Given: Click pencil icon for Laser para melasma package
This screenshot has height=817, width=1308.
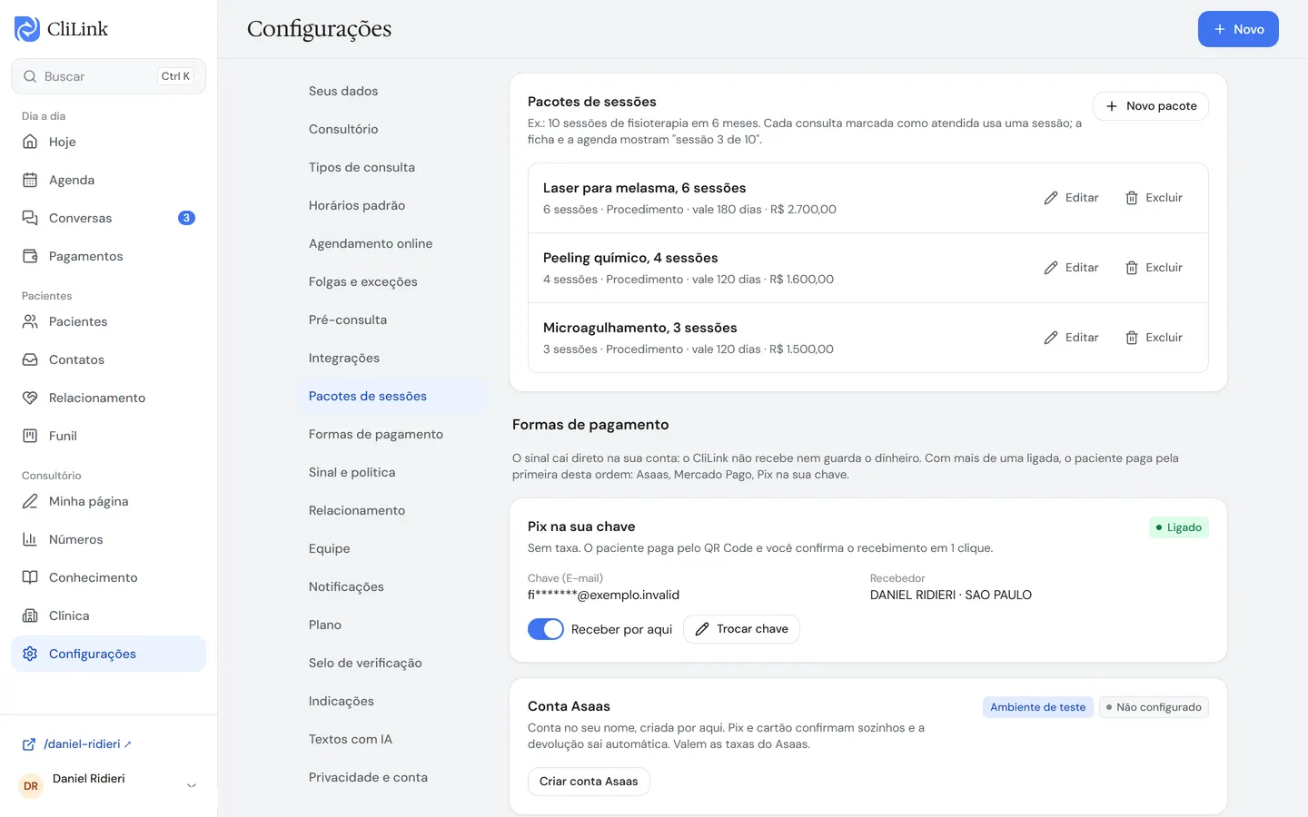Looking at the screenshot, I should tap(1051, 198).
